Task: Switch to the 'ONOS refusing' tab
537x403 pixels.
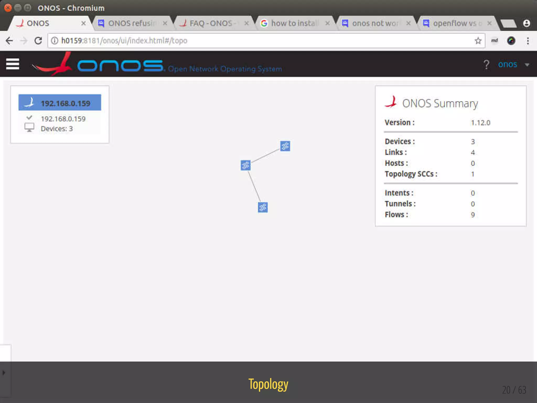Action: pyautogui.click(x=131, y=23)
